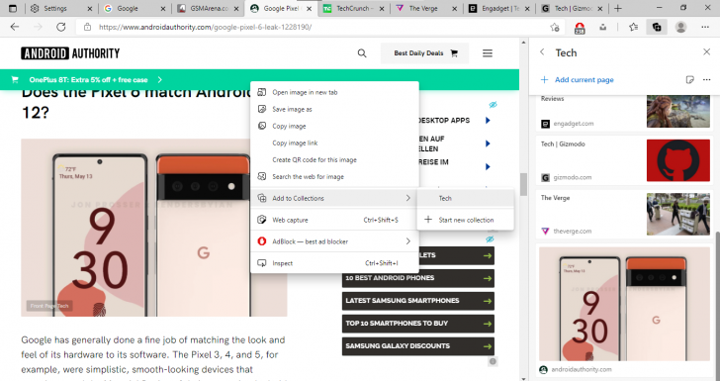Add a note to the collection

[x=689, y=79]
